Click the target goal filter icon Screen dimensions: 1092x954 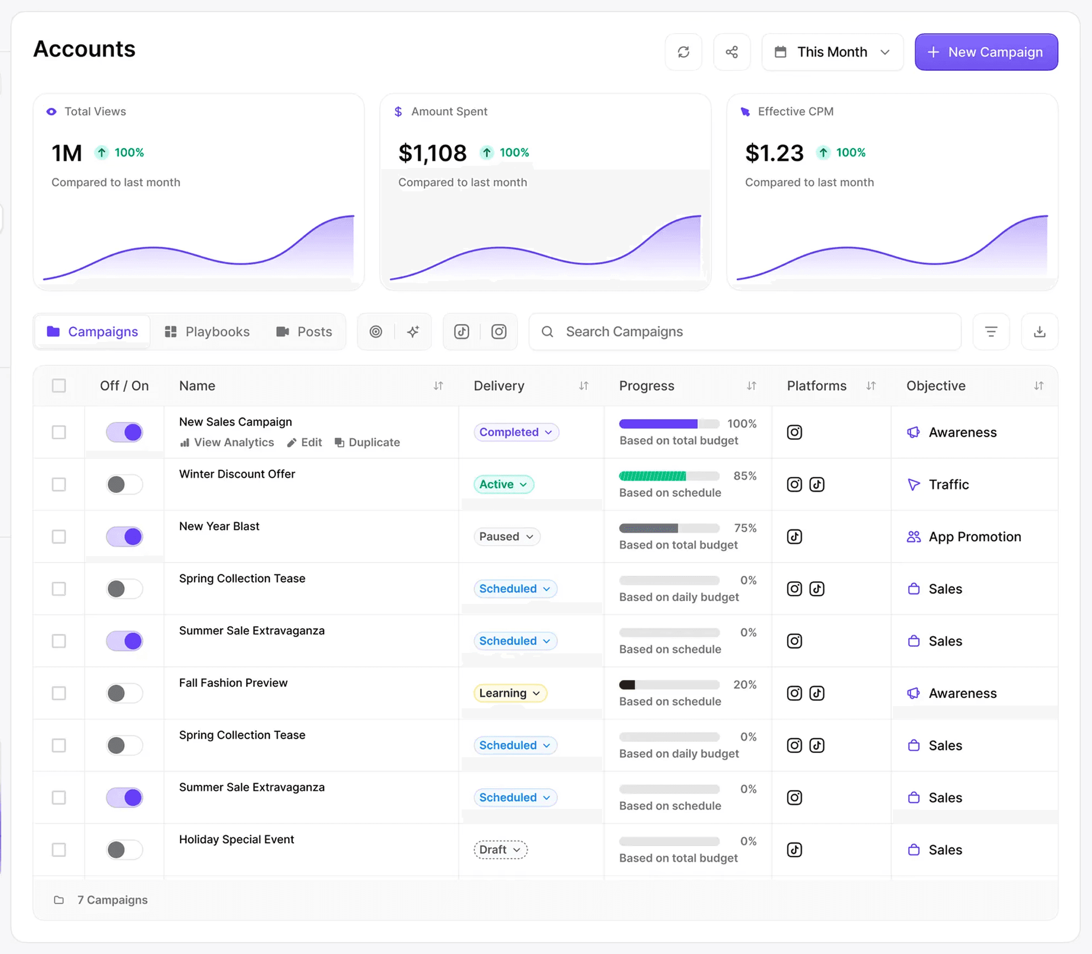376,332
